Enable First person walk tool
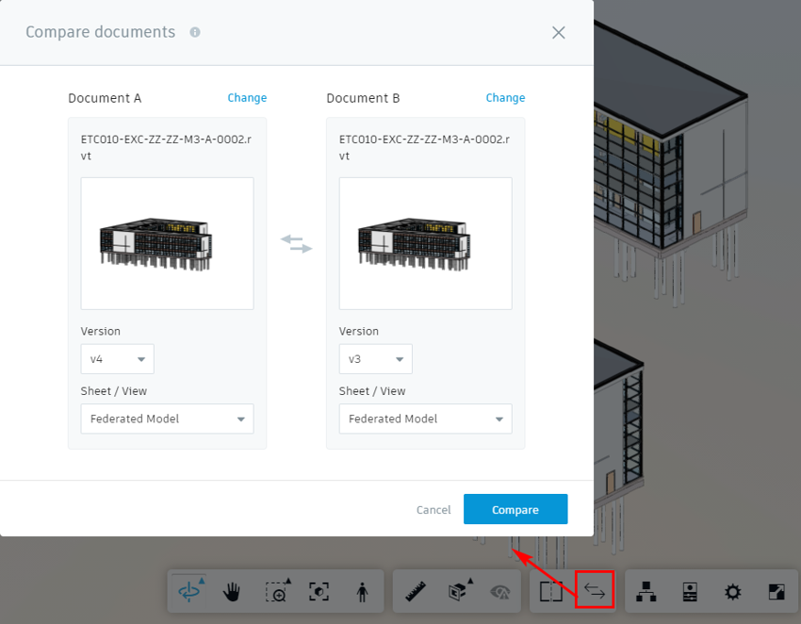The image size is (801, 624). point(362,592)
